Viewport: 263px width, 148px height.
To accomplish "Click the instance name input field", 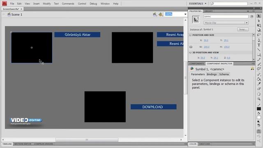I will click(226, 16).
